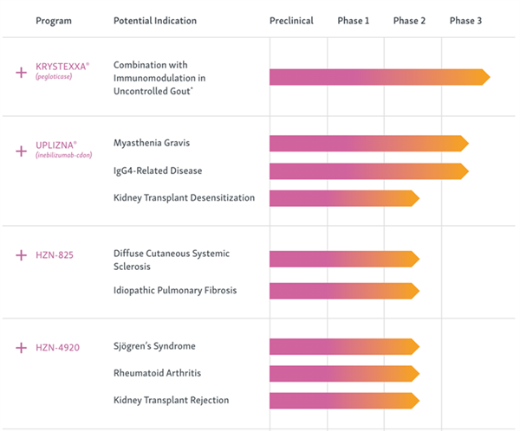
Task: Click the Kidney Transplant Rejection progress bar
Action: (345, 401)
